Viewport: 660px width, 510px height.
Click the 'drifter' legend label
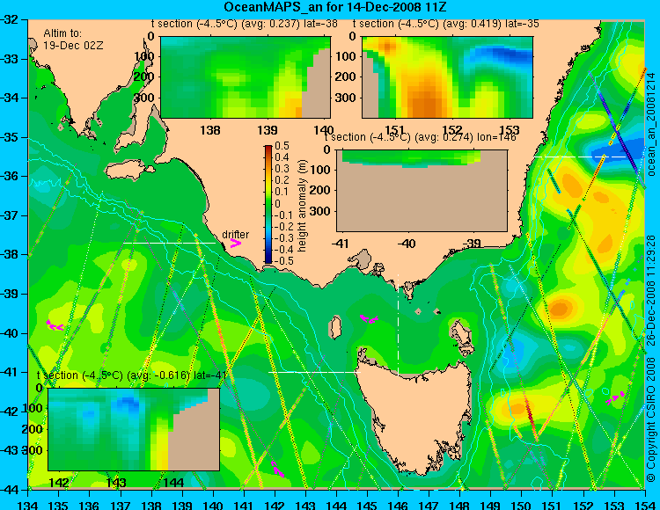tap(235, 235)
